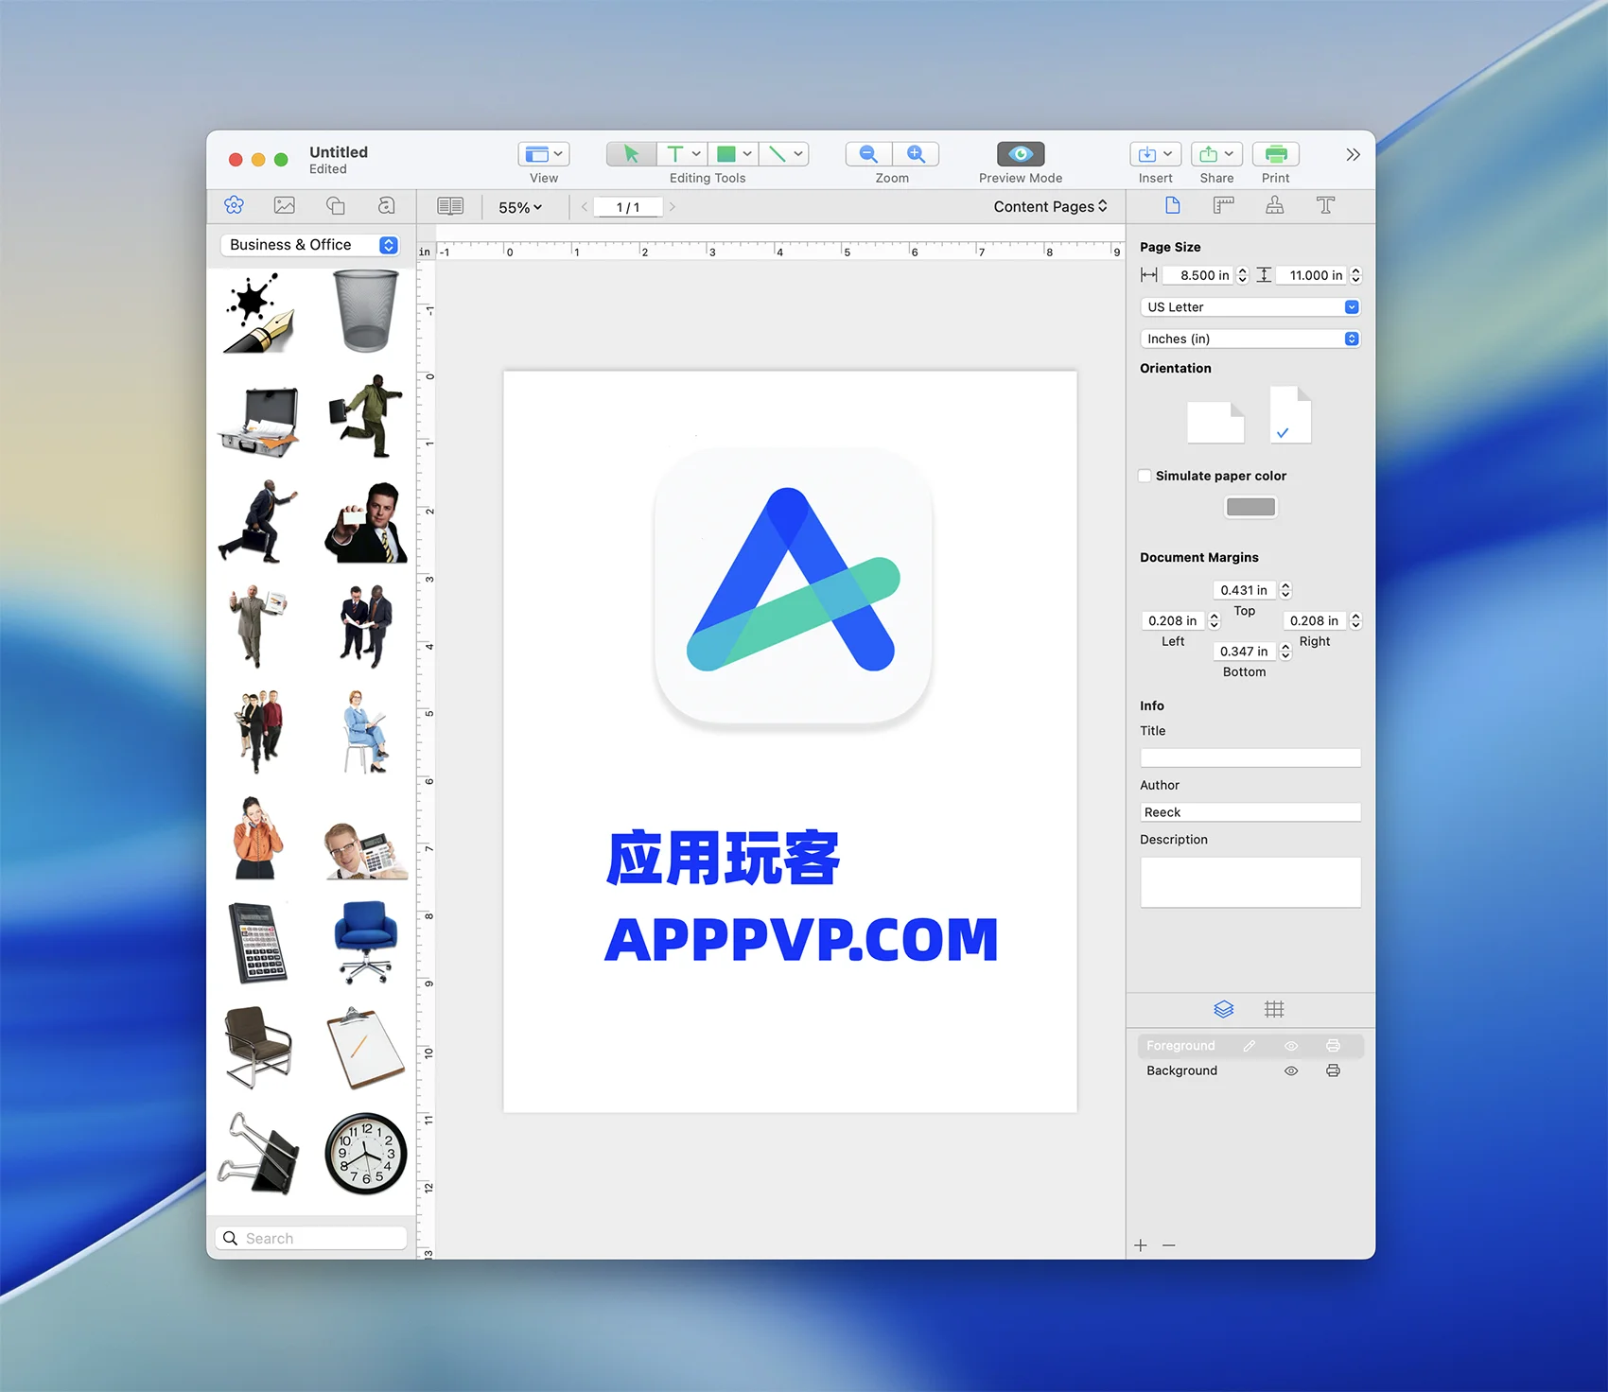Image resolution: width=1608 pixels, height=1392 pixels.
Task: Open the Inches (in) units dropdown
Action: pyautogui.click(x=1250, y=339)
